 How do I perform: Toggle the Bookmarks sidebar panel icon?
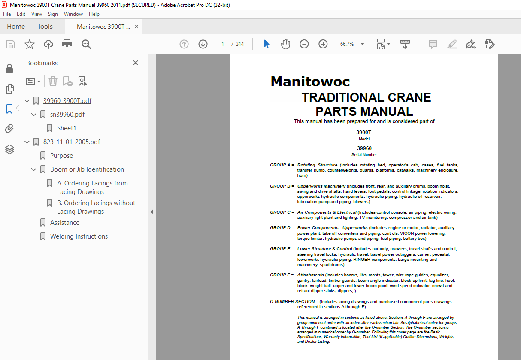(x=9, y=109)
